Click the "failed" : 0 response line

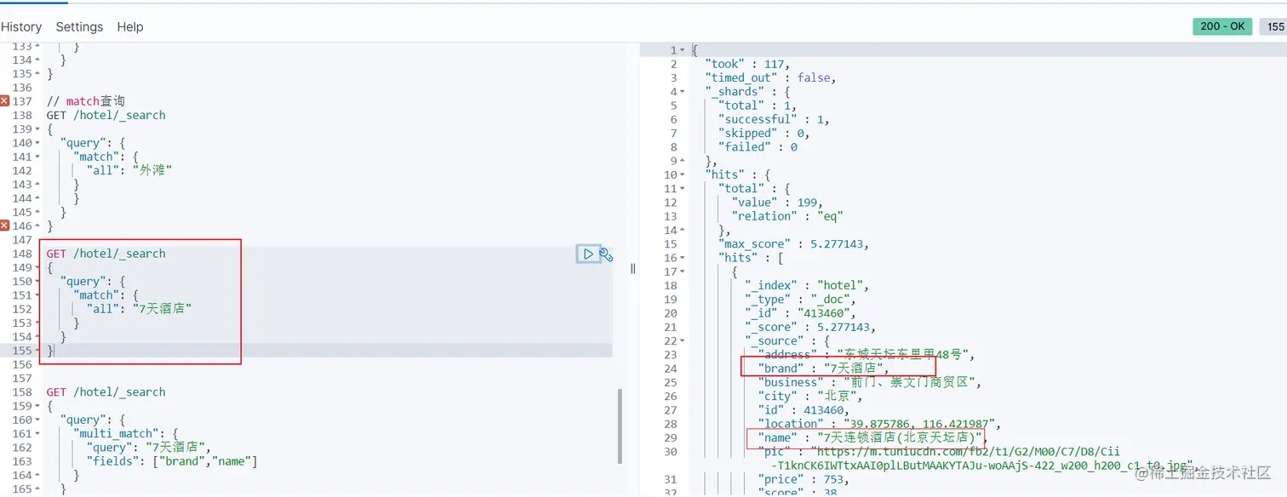tap(758, 146)
